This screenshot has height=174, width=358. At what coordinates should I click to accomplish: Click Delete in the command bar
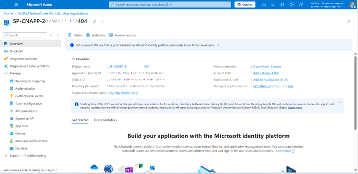(x=75, y=35)
